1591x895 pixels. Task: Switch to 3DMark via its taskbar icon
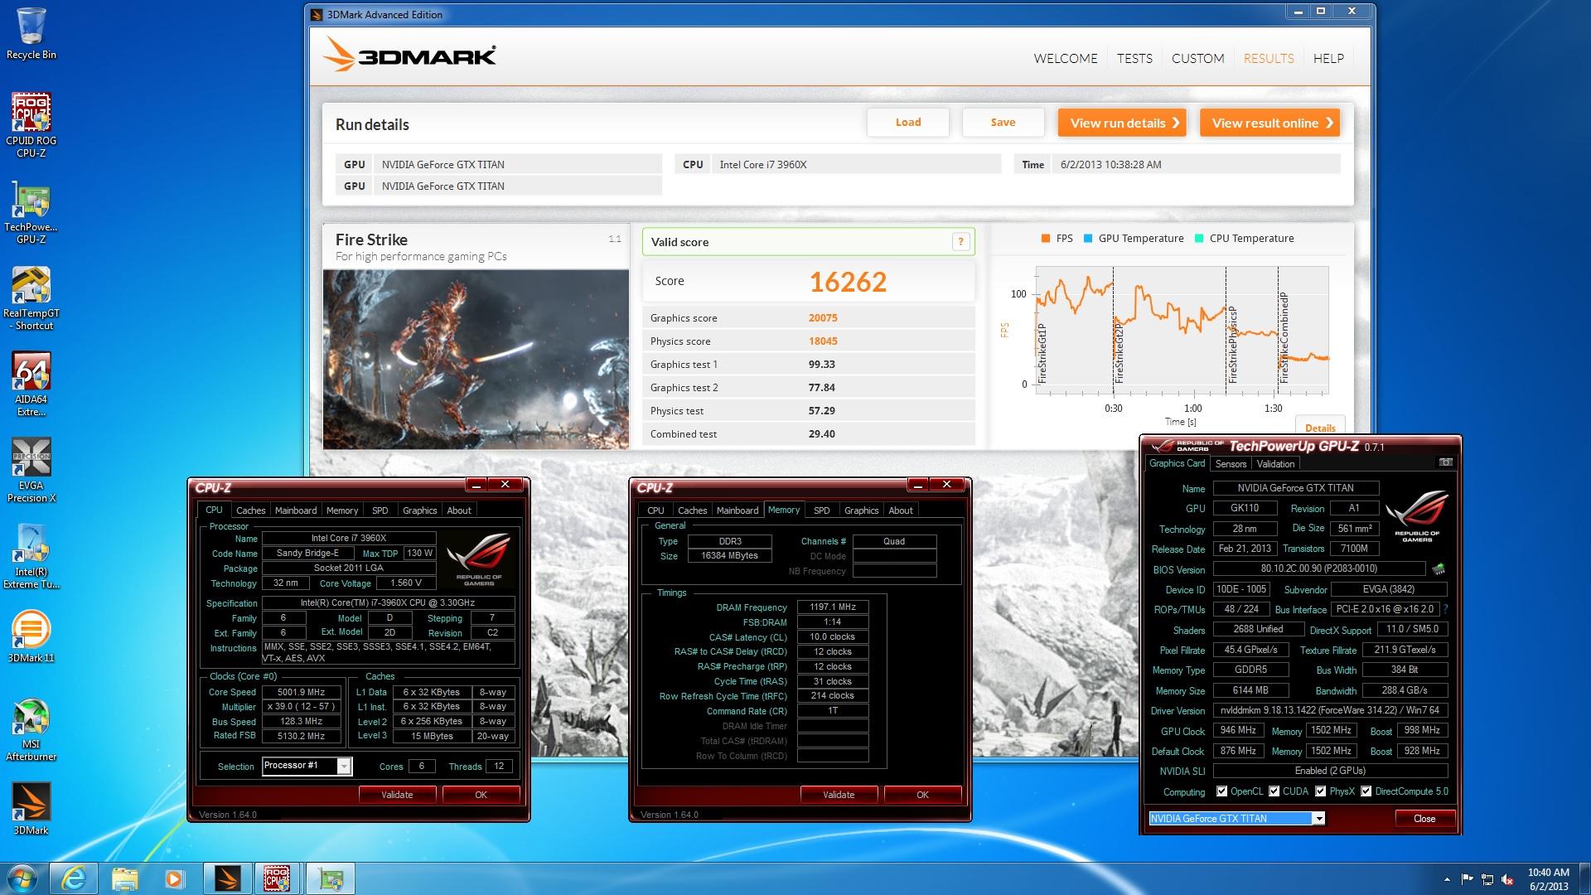coord(227,878)
